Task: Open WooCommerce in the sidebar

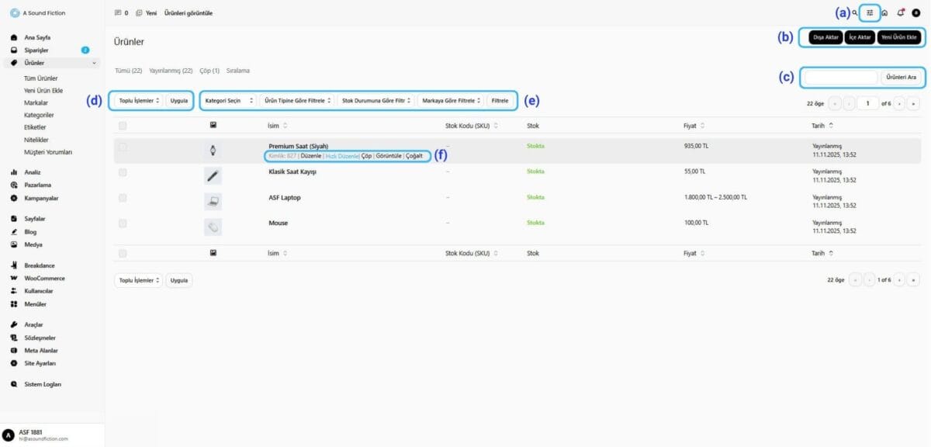Action: coord(44,278)
